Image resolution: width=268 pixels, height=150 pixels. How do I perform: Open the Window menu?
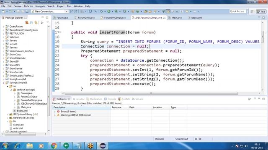pyautogui.click(x=78, y=6)
